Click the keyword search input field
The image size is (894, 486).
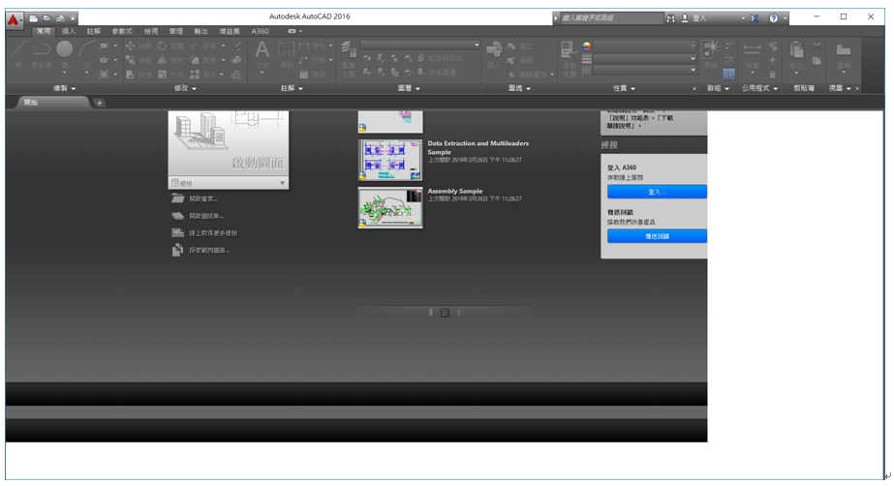(611, 18)
